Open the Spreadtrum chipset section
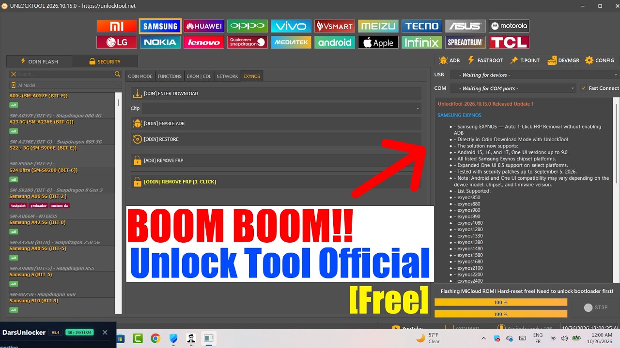 click(465, 42)
